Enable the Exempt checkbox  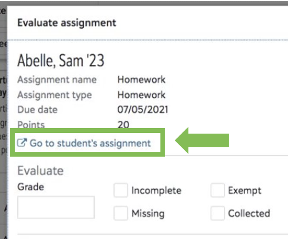(x=218, y=190)
